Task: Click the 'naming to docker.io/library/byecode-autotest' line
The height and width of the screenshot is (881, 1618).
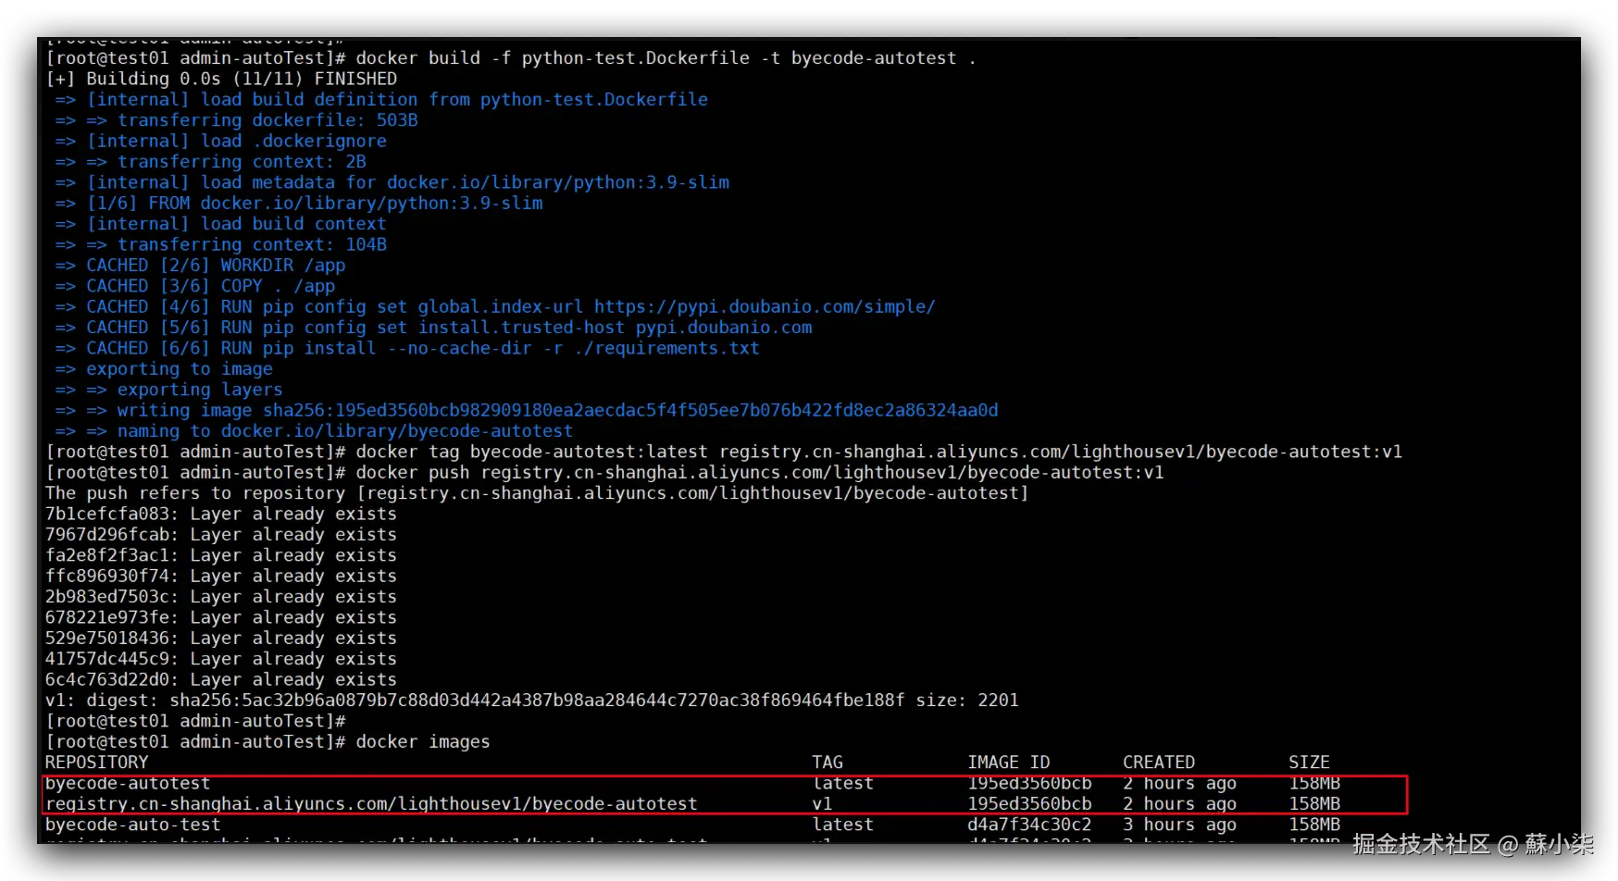Action: click(314, 431)
